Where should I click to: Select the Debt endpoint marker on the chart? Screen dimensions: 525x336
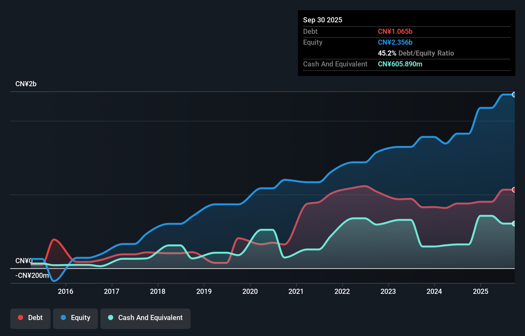(x=514, y=189)
